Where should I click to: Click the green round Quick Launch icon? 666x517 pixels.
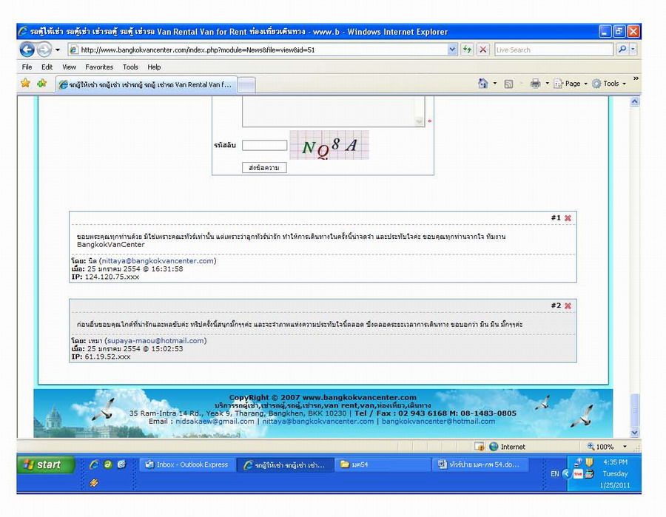(x=108, y=464)
